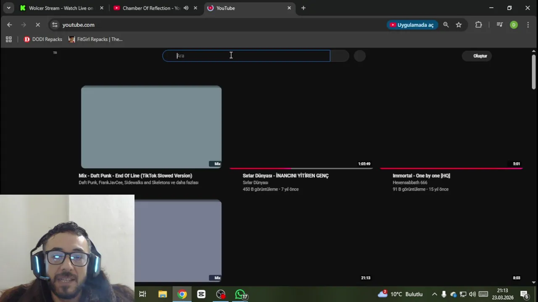Open the 10°C Bulutlu weather widget
The image size is (538, 302).
pos(400,294)
